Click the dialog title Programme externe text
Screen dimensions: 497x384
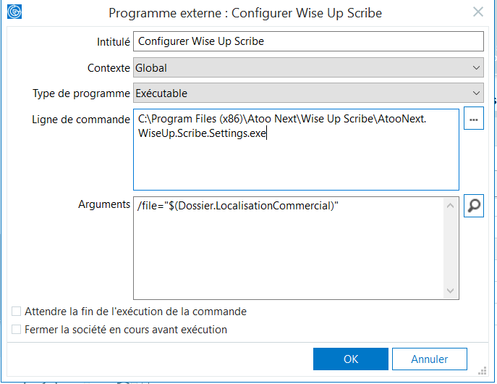tap(245, 13)
